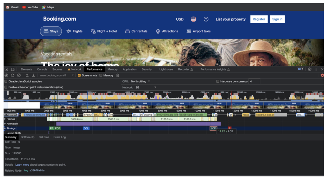Open the CPU throttling dropdown
The image size is (326, 179).
pyautogui.click(x=140, y=81)
